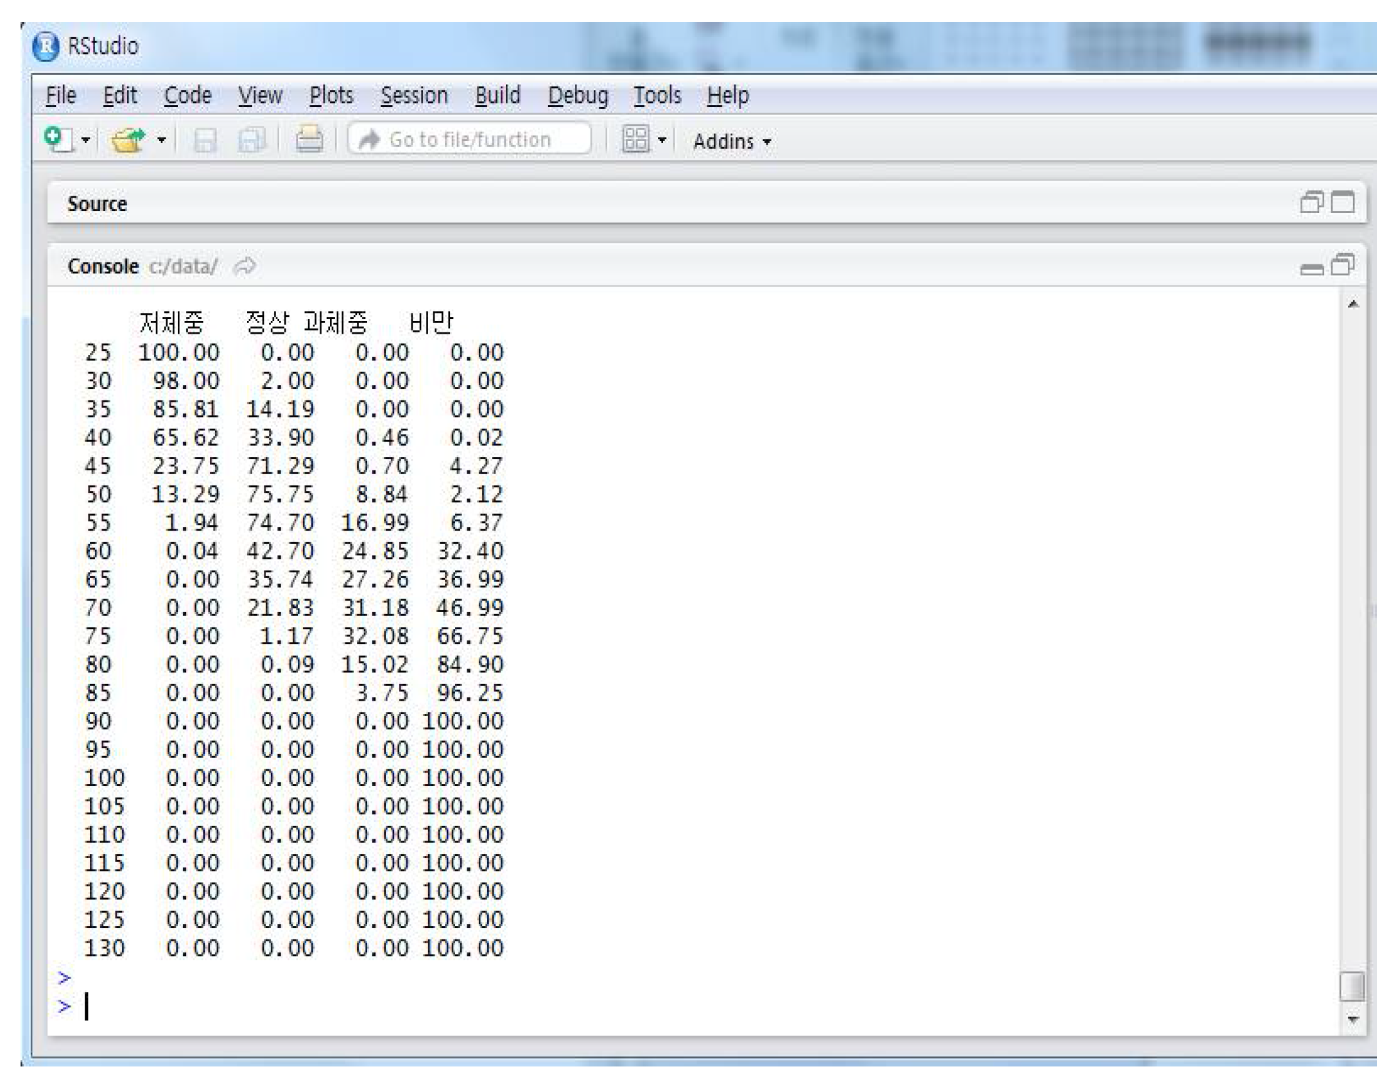1398x1087 pixels.
Task: Open the Addins dropdown
Action: [x=732, y=141]
